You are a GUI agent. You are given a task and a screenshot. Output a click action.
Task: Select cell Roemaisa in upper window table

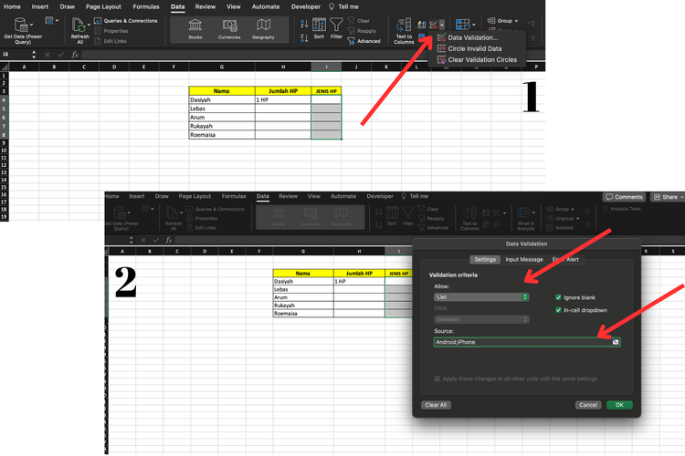(222, 135)
